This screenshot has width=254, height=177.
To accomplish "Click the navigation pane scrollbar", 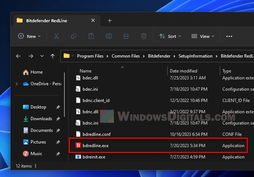I will (64, 95).
